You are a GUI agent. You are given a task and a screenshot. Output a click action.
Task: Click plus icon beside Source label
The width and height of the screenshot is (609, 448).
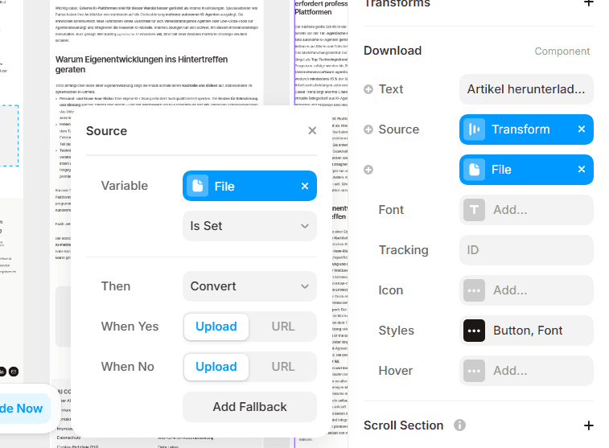point(368,129)
